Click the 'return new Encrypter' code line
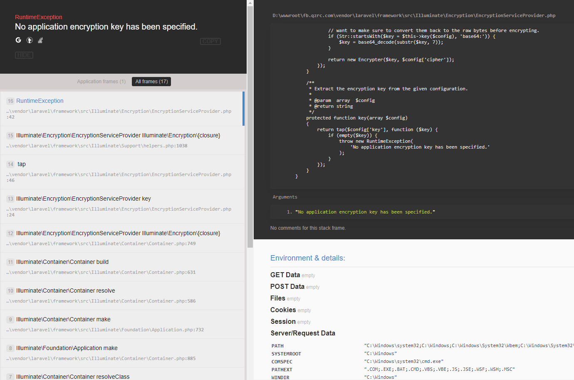Screen dimensions: 574x380 [x=391, y=60]
